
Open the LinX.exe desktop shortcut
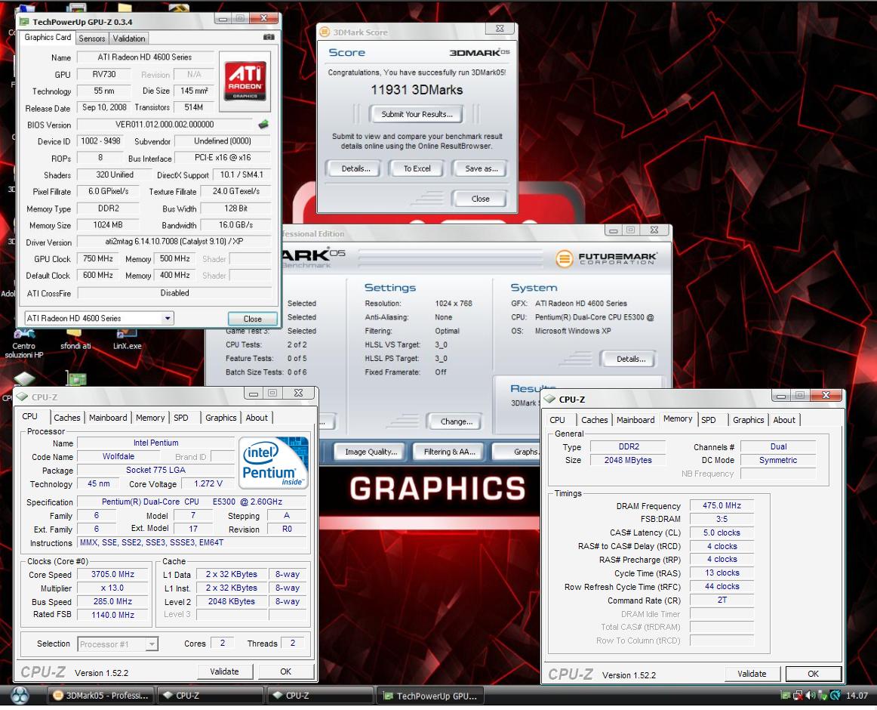tap(127, 340)
